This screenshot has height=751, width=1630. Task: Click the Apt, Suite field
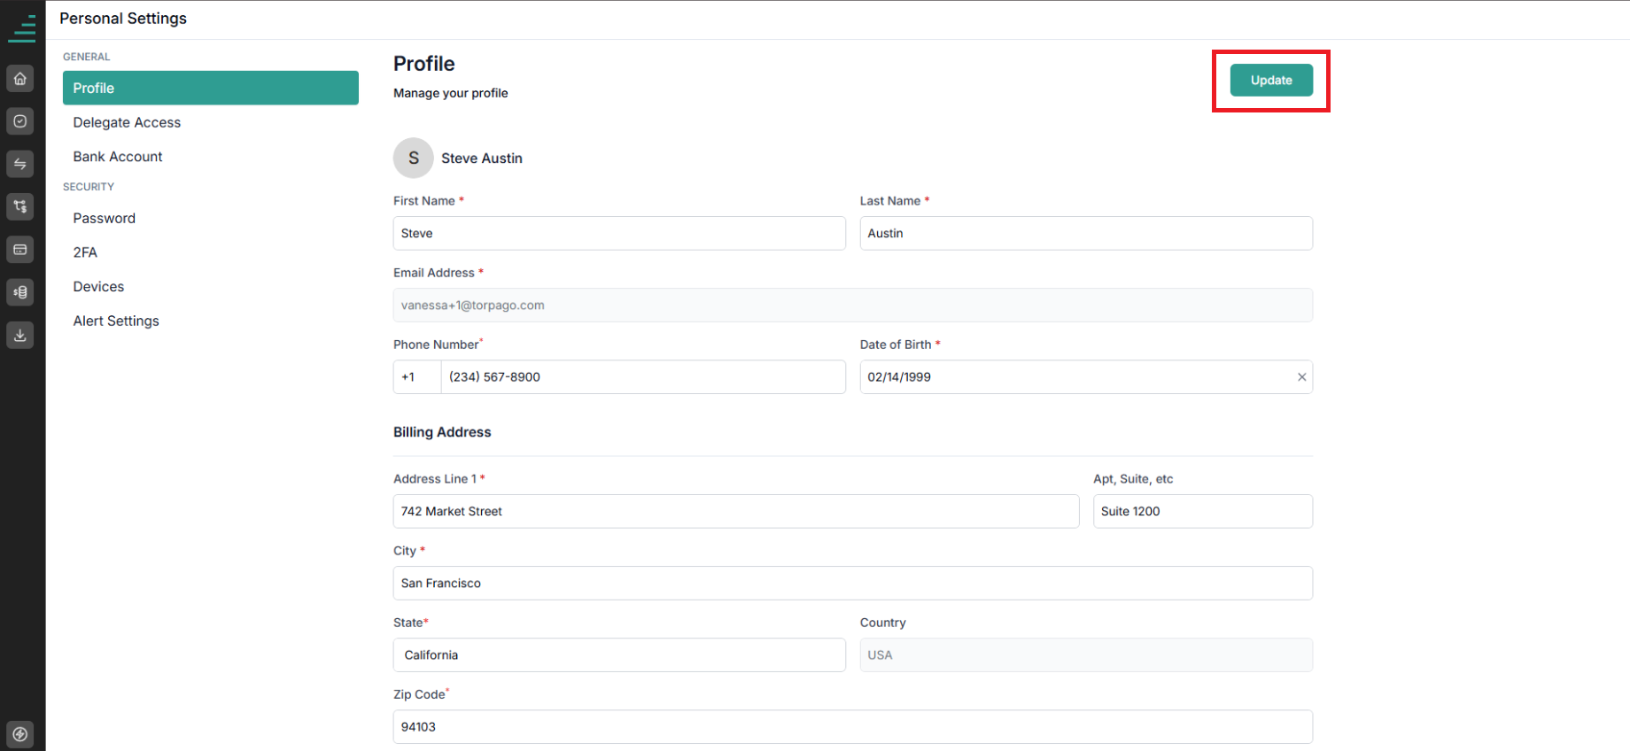tap(1203, 512)
